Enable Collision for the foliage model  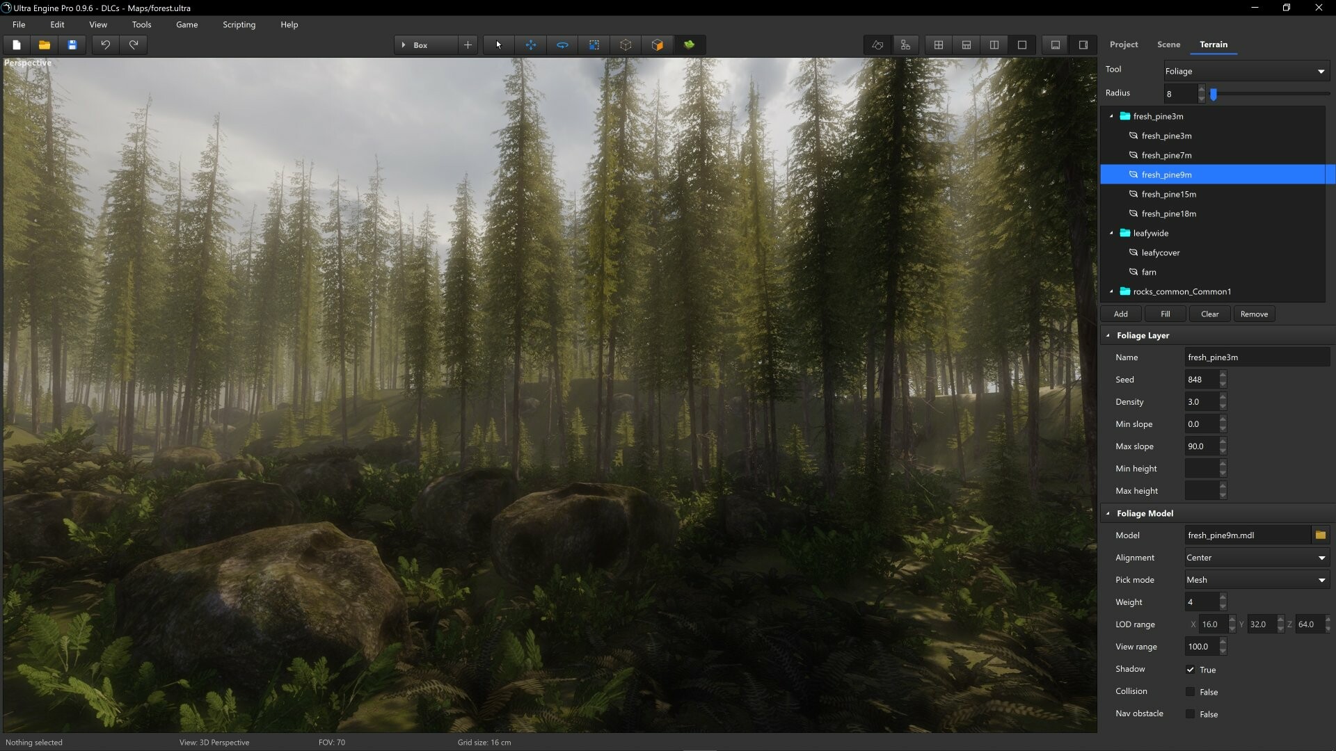[x=1191, y=691]
